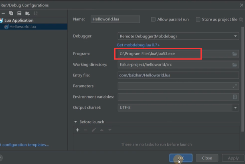
Task: Close the Run/Debug Configurations dialog
Action: 241,5
